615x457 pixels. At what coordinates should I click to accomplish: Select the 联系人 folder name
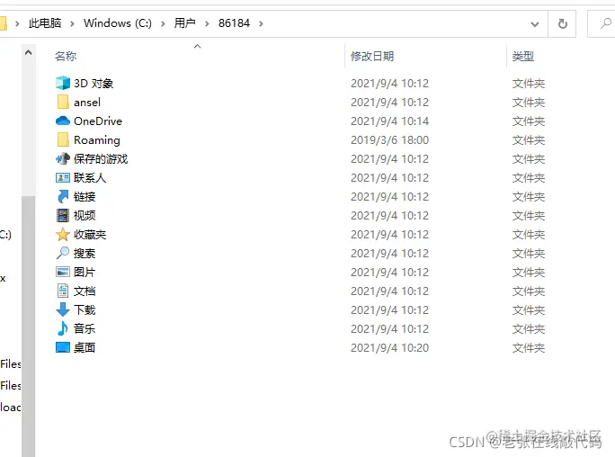coord(90,178)
